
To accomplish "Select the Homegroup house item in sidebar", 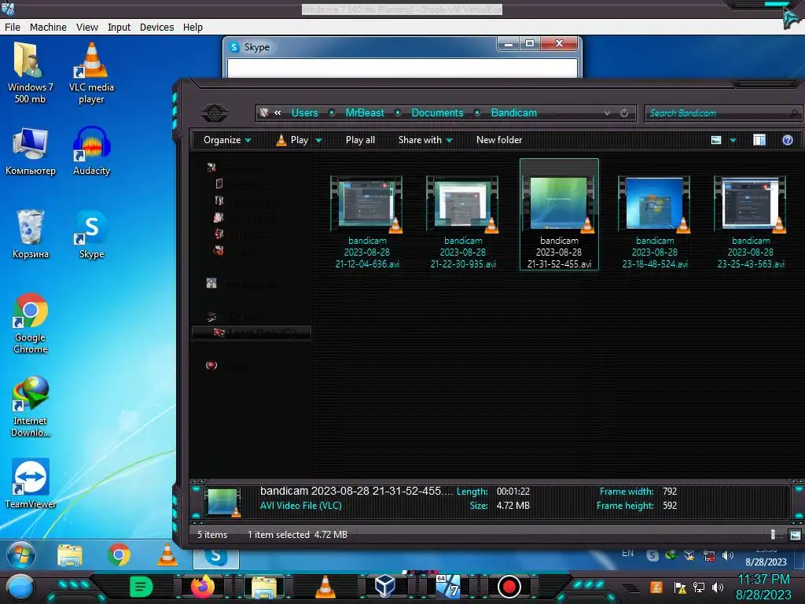I will click(241, 283).
